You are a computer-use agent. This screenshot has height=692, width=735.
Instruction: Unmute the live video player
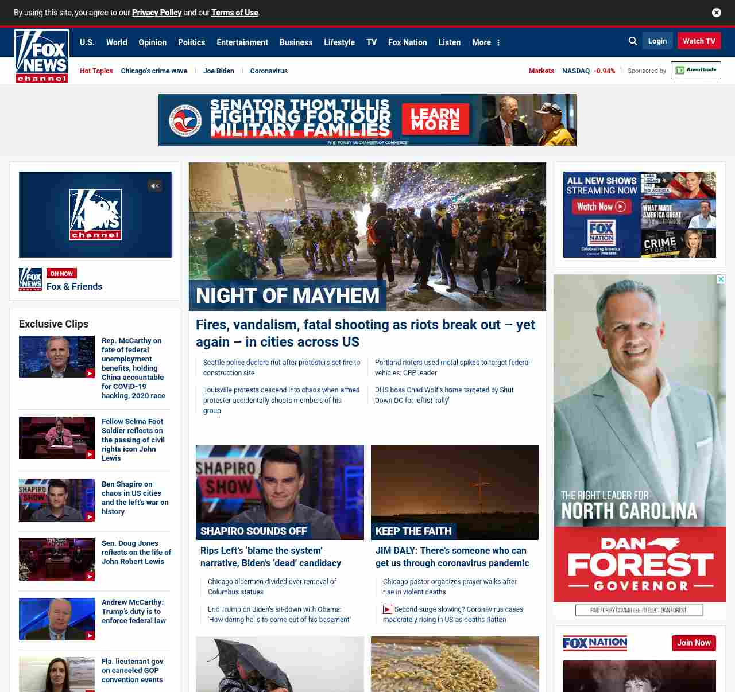(154, 186)
